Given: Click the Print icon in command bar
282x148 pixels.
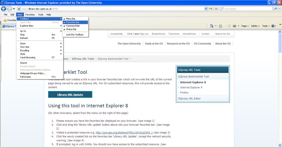Looking at the screenshot, I should pyautogui.click(x=234, y=26).
